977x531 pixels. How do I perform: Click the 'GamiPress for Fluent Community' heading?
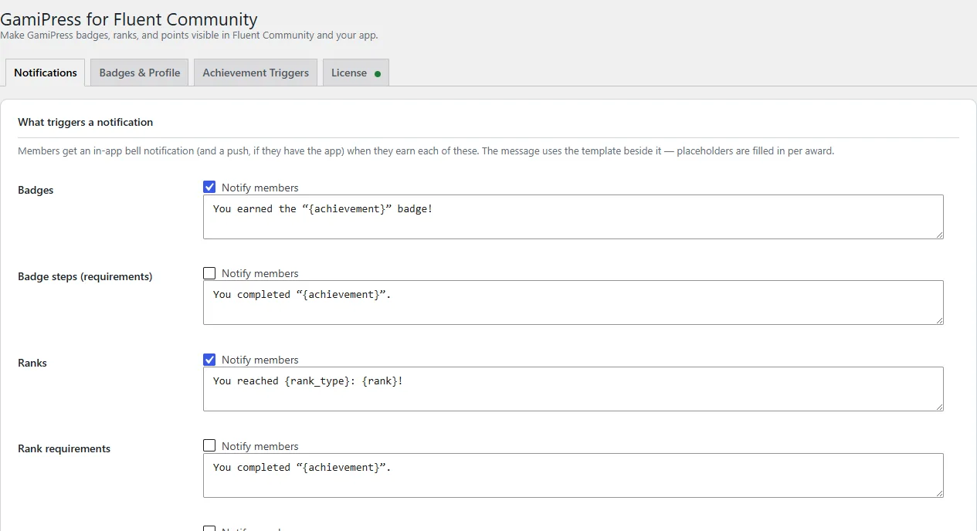point(129,19)
